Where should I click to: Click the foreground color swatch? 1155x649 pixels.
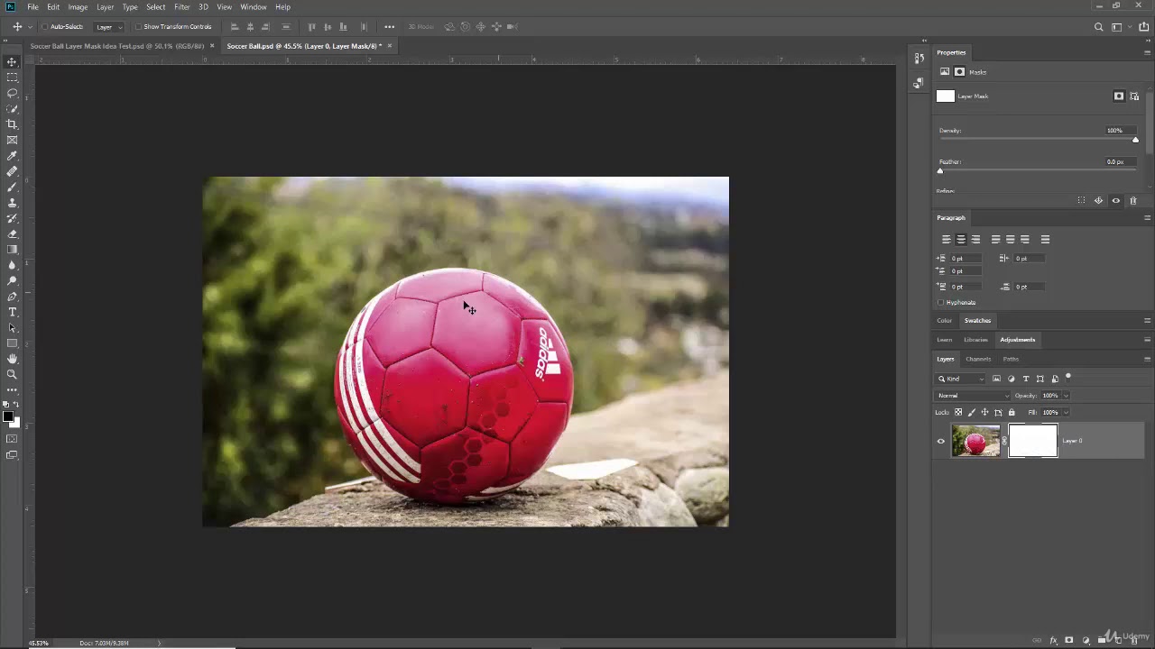(8, 416)
